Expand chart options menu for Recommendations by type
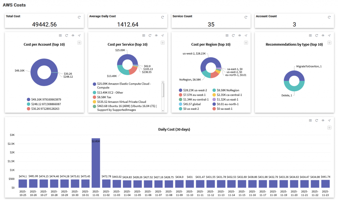 coord(329,43)
